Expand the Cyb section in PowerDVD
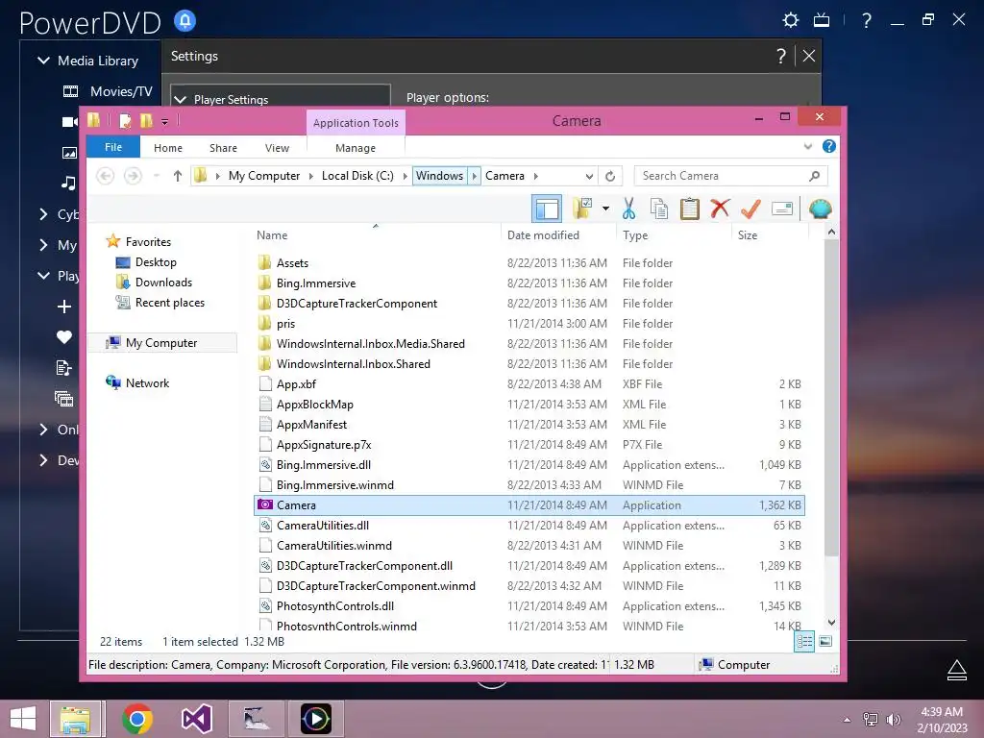Viewport: 984px width, 738px height. click(x=43, y=214)
